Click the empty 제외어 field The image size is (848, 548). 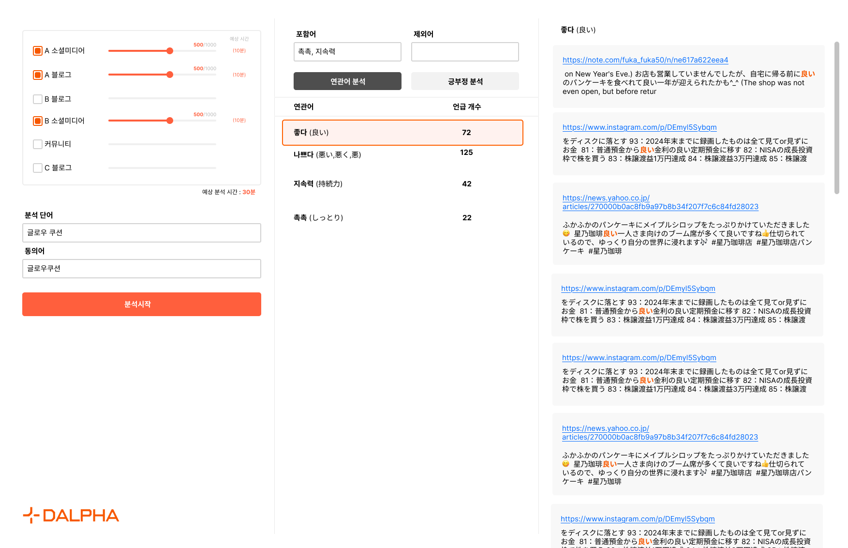(x=464, y=52)
